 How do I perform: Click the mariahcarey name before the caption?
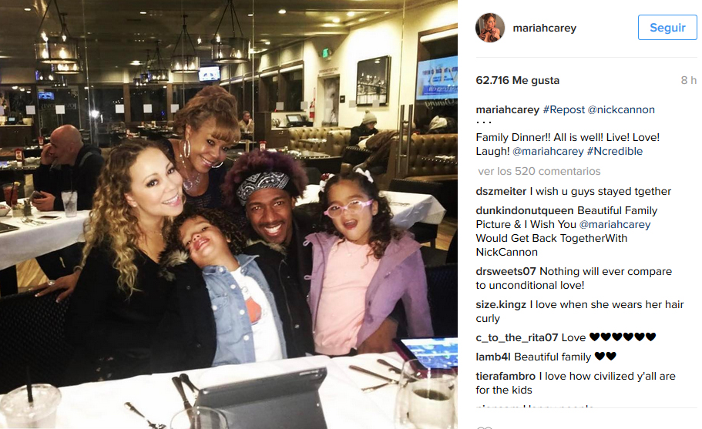click(508, 109)
